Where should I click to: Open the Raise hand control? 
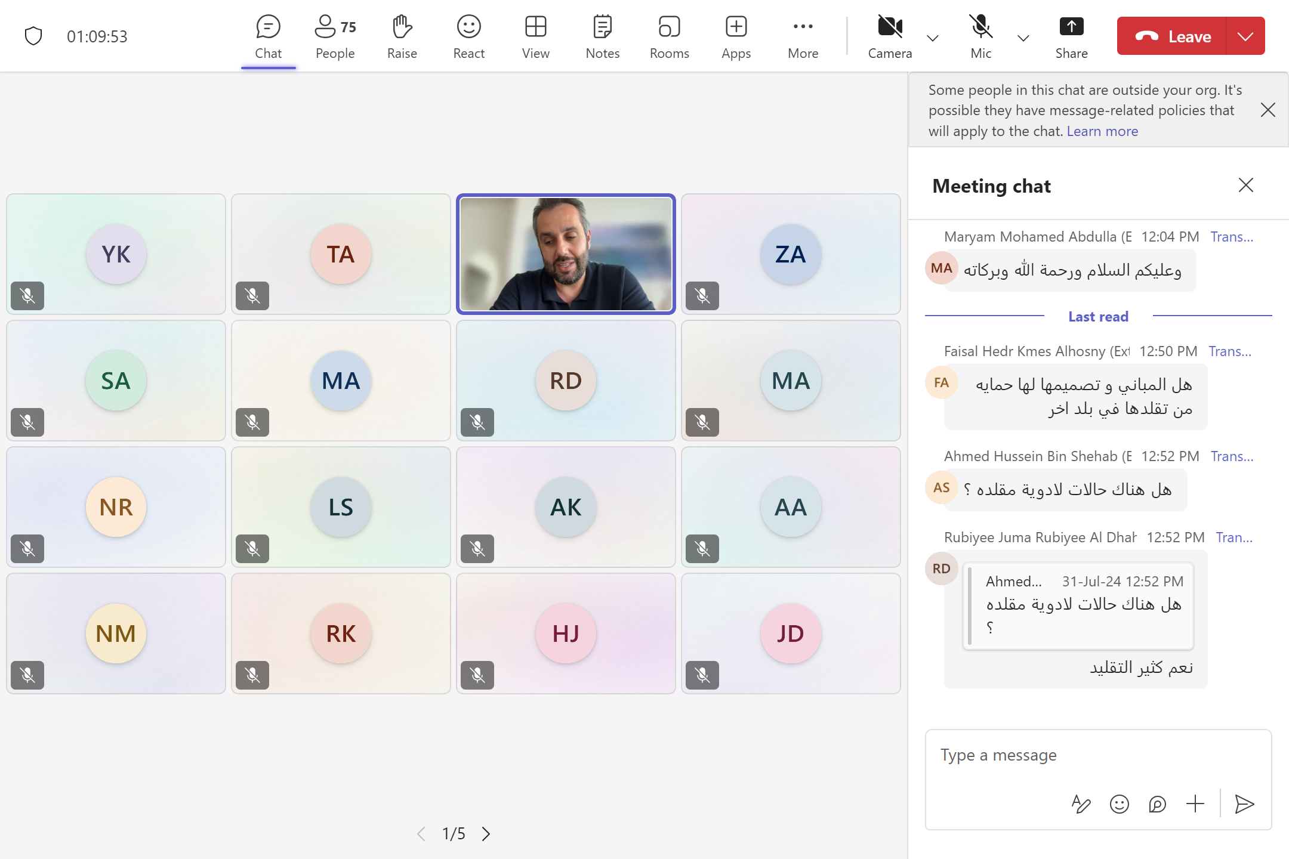click(x=402, y=36)
